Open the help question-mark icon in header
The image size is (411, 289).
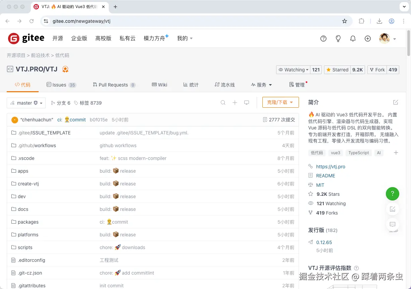(x=323, y=39)
